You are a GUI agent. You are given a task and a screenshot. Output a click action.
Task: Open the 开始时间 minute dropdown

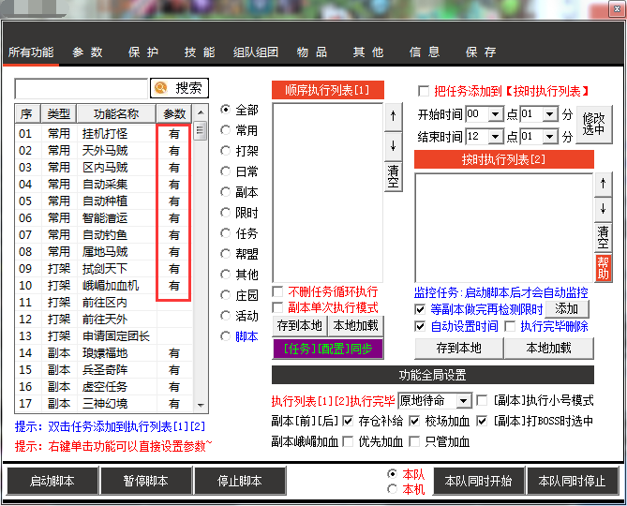pyautogui.click(x=551, y=114)
